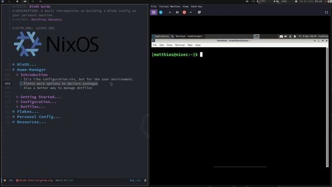Open the Virtual Machine menu

point(170,6)
